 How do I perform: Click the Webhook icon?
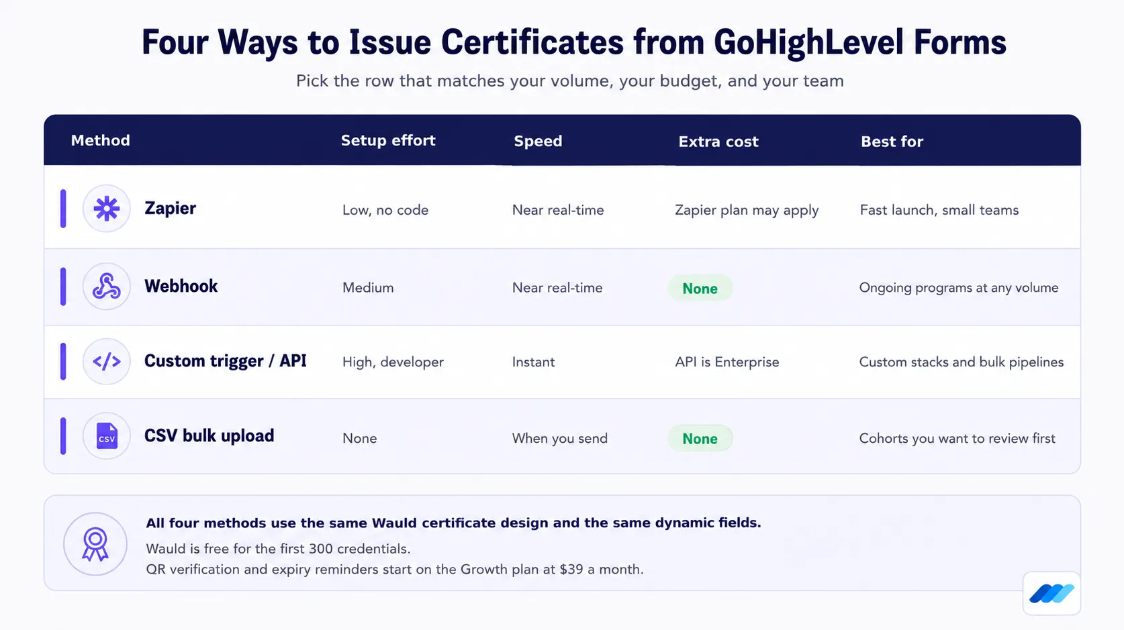(x=107, y=286)
